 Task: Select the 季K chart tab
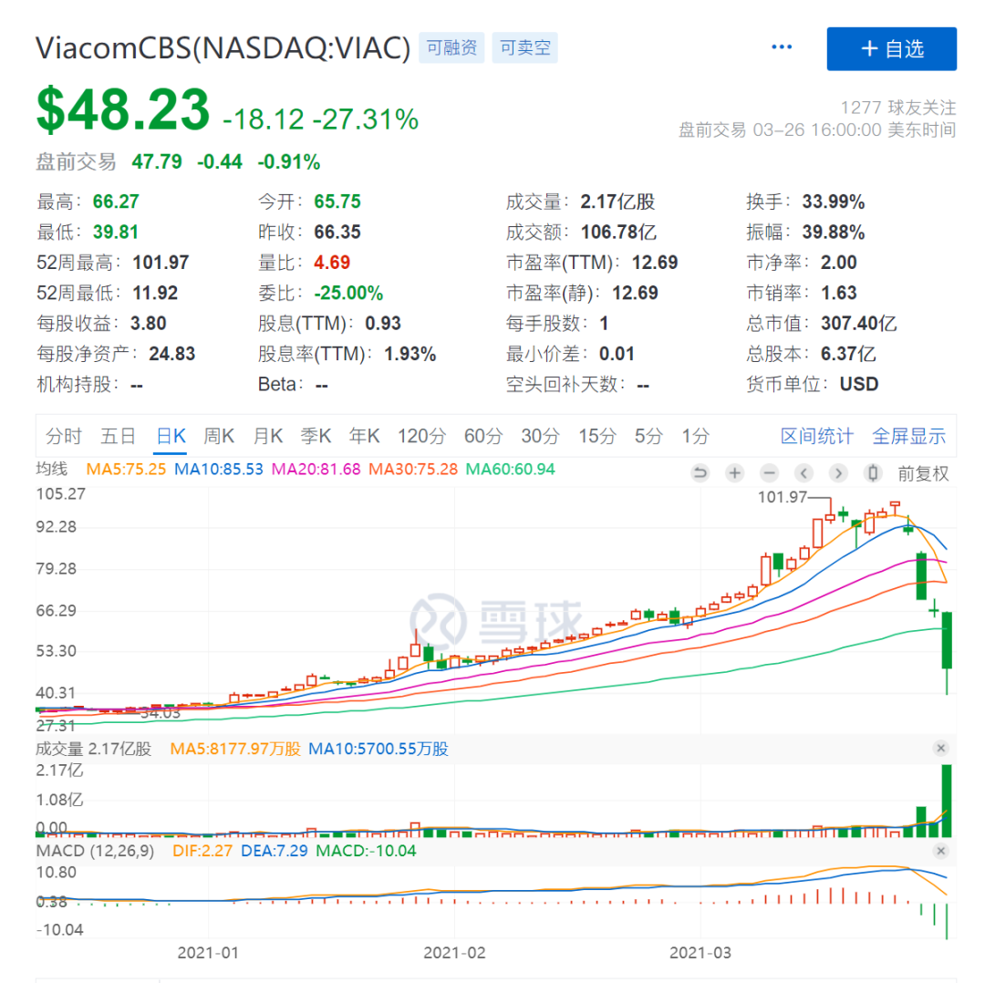(x=316, y=435)
